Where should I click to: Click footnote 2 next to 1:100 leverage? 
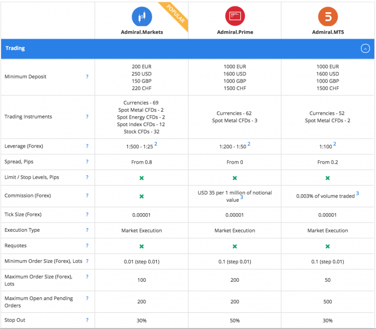(335, 144)
